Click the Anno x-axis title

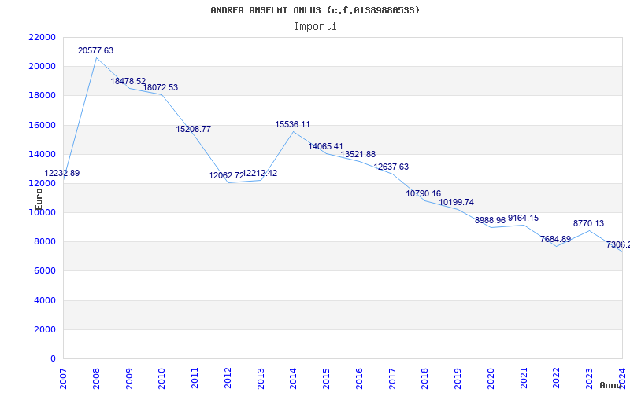pos(611,385)
